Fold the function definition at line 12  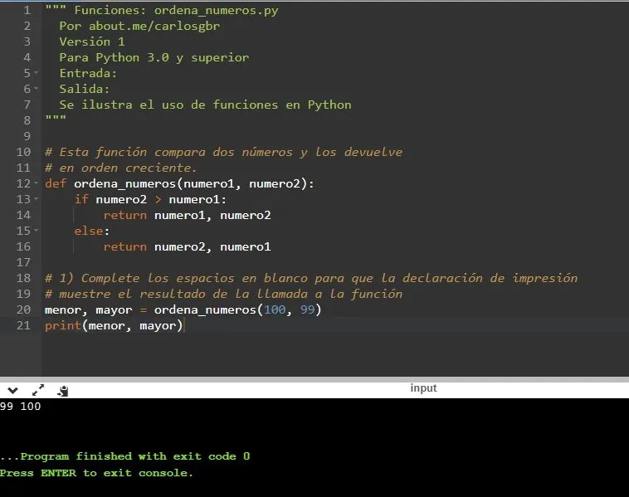tap(37, 183)
